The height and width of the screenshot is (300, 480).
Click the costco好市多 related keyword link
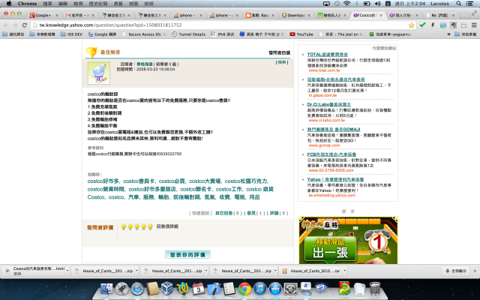pyautogui.click(x=103, y=181)
